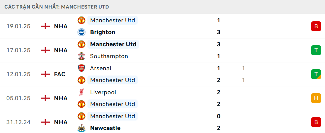Open the Newcastle team link

pos(105,128)
